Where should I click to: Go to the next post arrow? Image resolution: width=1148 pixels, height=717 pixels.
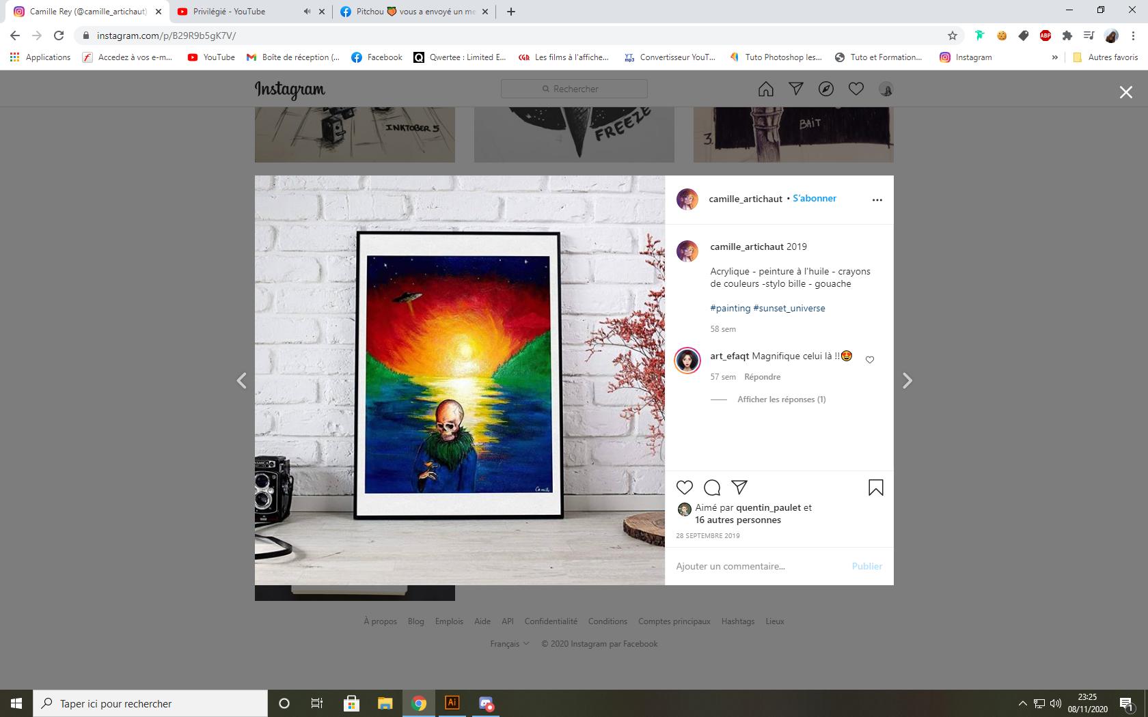pyautogui.click(x=907, y=380)
